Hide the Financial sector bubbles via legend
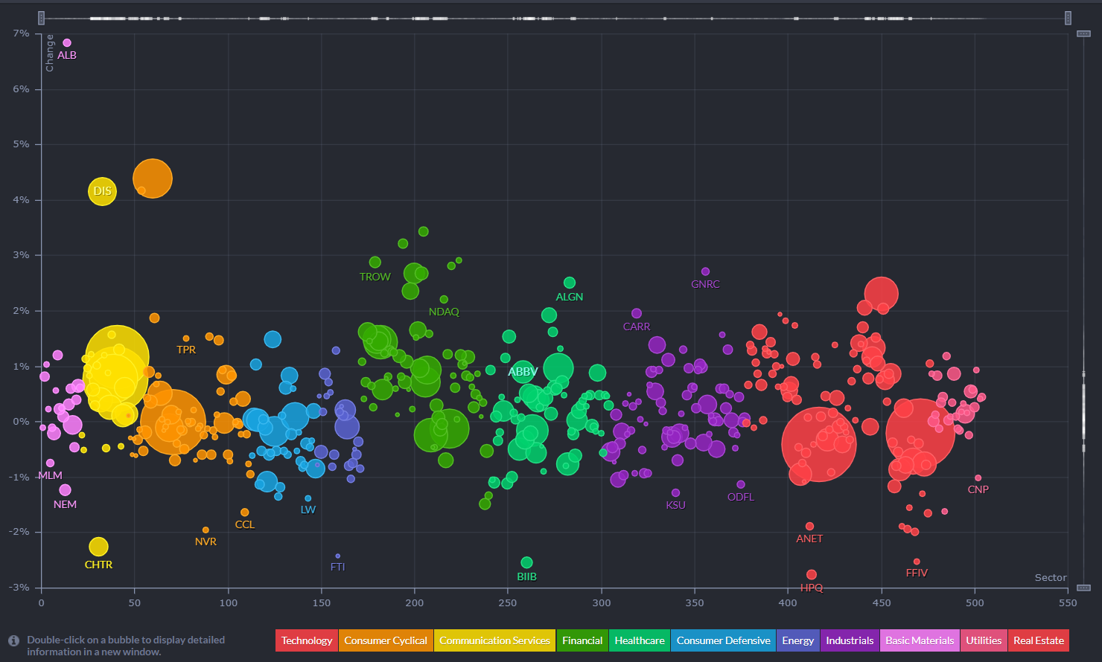 pyautogui.click(x=582, y=640)
